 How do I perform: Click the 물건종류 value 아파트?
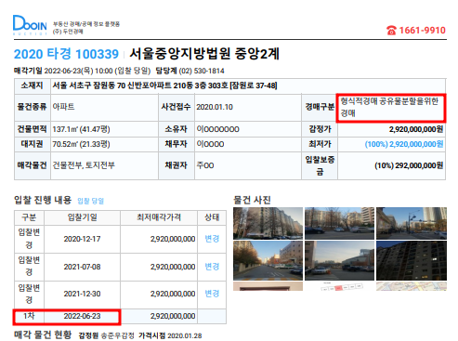click(x=63, y=107)
